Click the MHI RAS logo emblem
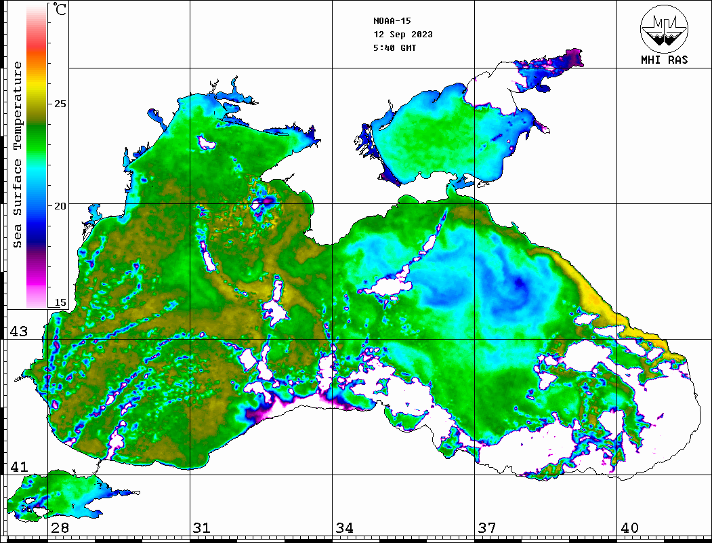The width and height of the screenshot is (712, 543). (664, 28)
